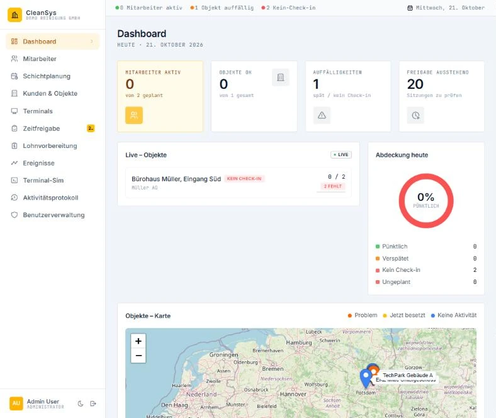Click the 'von 2 geplant' text
The width and height of the screenshot is (496, 418).
144,95
